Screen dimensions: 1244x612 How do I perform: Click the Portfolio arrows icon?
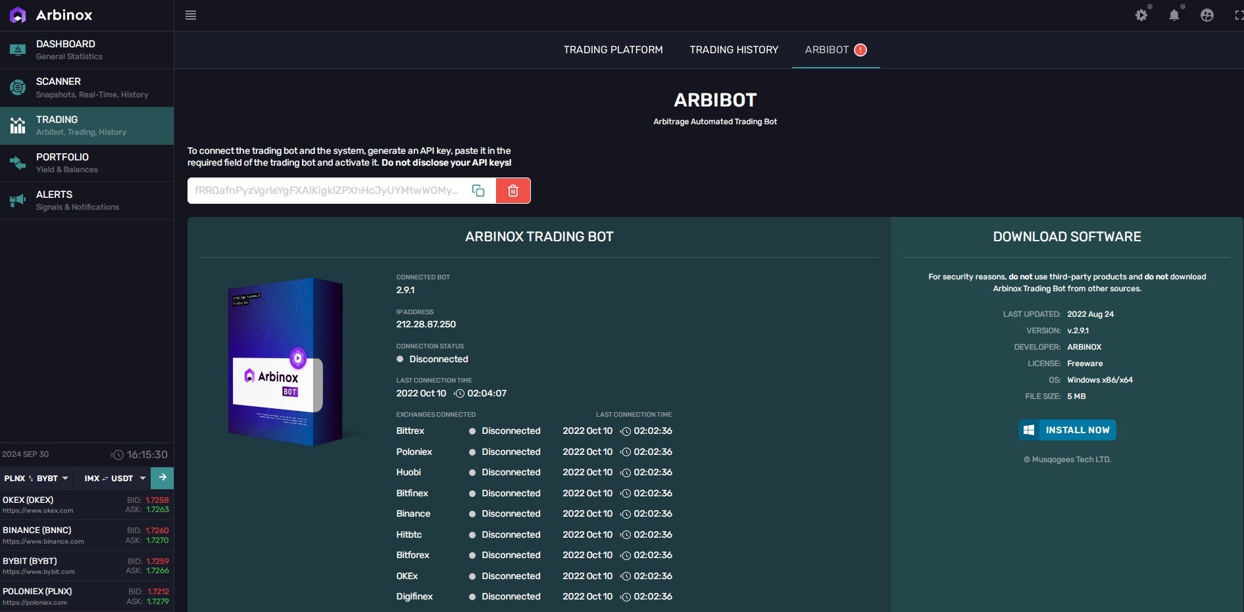click(18, 162)
